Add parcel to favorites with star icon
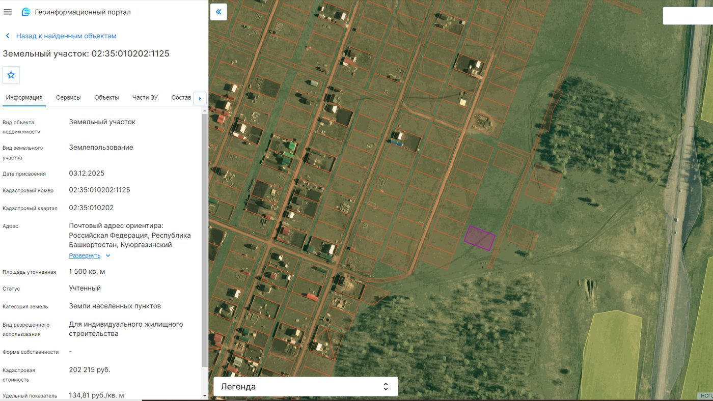The height and width of the screenshot is (401, 713). (x=11, y=75)
